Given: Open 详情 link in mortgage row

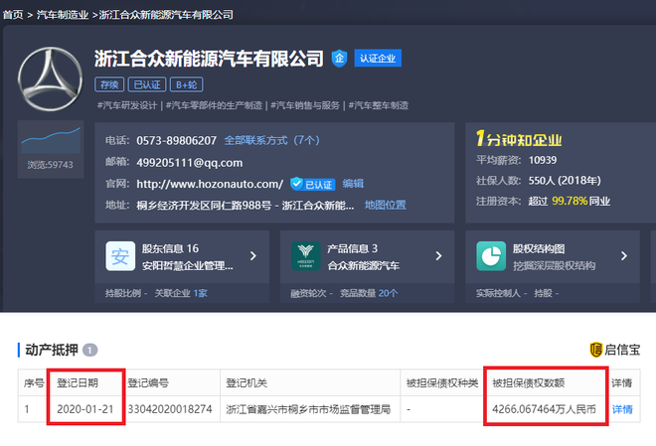Looking at the screenshot, I should pyautogui.click(x=622, y=409).
